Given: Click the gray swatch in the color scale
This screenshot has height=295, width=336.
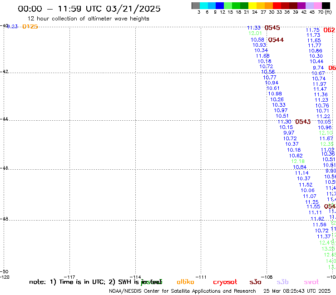Looking at the screenshot, I should [x=196, y=5].
